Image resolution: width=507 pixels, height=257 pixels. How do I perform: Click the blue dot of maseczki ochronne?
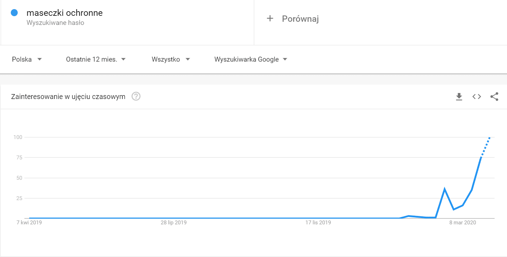(x=14, y=13)
